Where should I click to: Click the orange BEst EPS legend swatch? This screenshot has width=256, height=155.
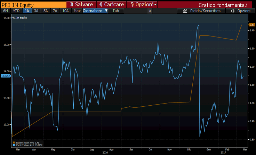[14, 142]
